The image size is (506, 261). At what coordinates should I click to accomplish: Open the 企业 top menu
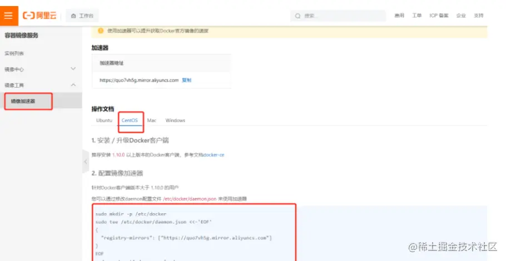[461, 16]
